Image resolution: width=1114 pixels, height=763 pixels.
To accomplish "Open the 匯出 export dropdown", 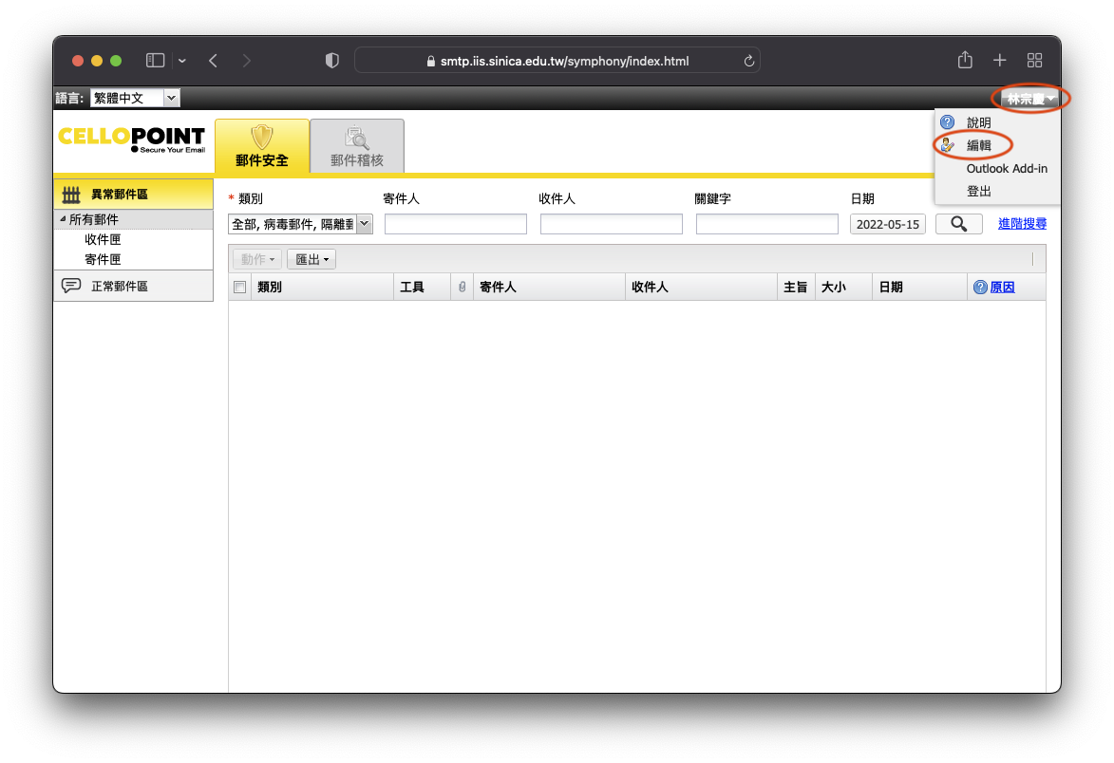I will 312,259.
